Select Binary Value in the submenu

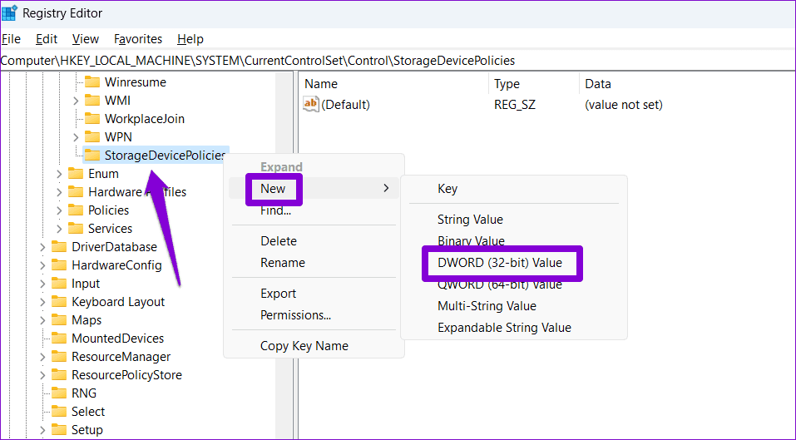[x=514, y=240]
